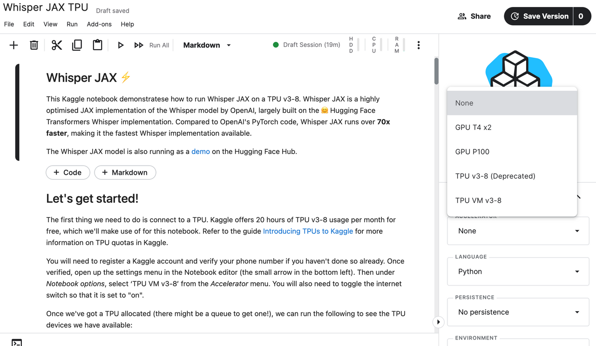Click the Share button
Screen dimensions: 596x346
[474, 16]
